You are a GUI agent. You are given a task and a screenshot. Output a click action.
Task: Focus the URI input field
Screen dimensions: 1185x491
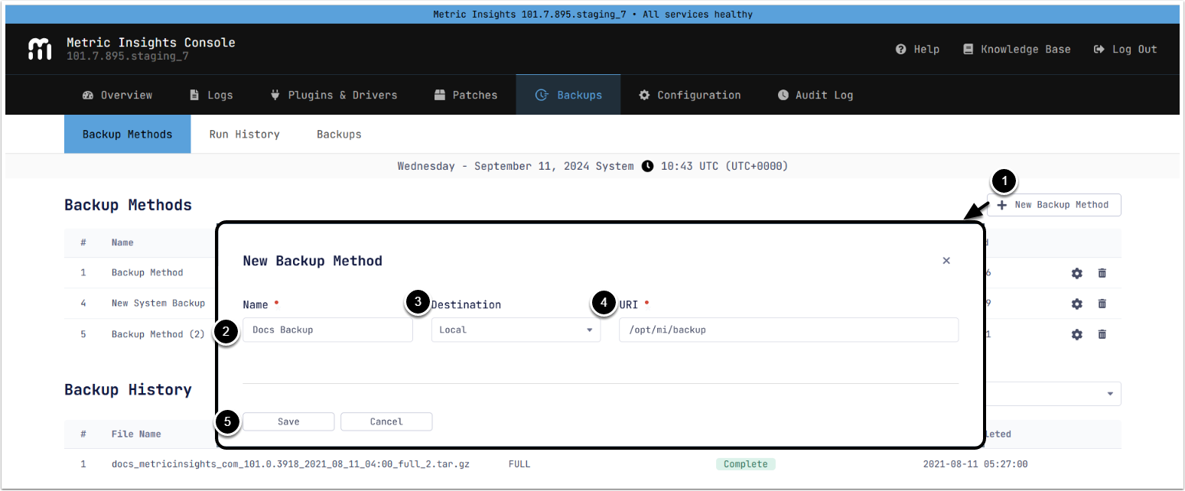(788, 330)
